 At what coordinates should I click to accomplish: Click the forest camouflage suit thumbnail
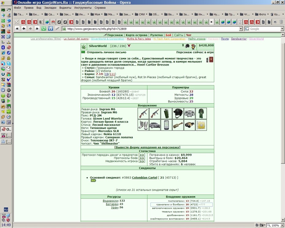201,113
